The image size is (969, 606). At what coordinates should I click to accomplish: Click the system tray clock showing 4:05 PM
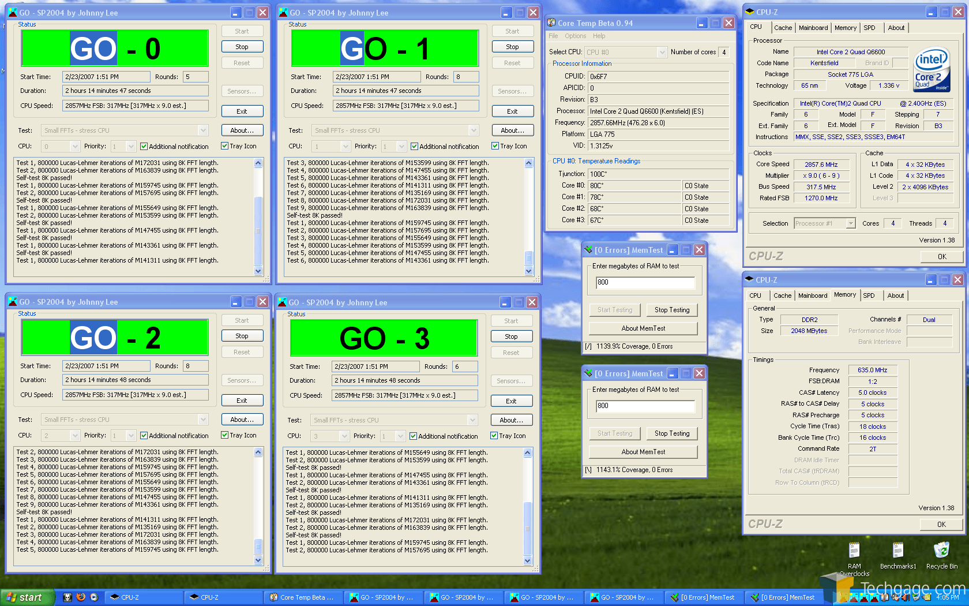[x=948, y=598]
